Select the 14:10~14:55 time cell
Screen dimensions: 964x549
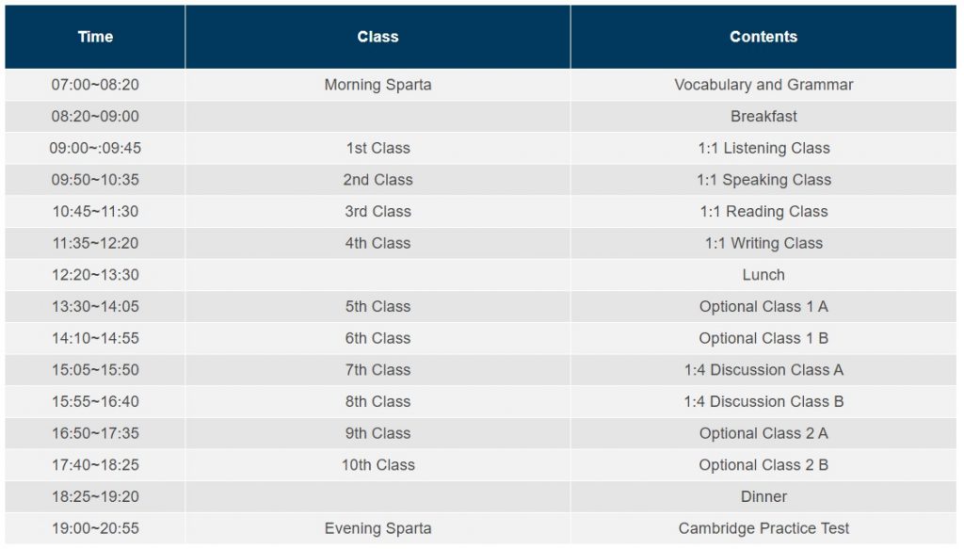[95, 338]
